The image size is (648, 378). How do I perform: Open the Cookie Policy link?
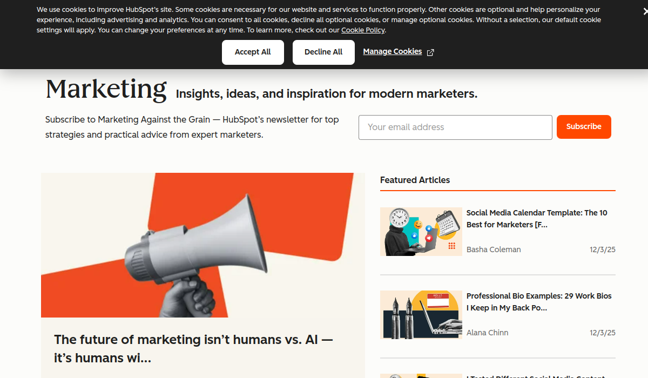(363, 30)
